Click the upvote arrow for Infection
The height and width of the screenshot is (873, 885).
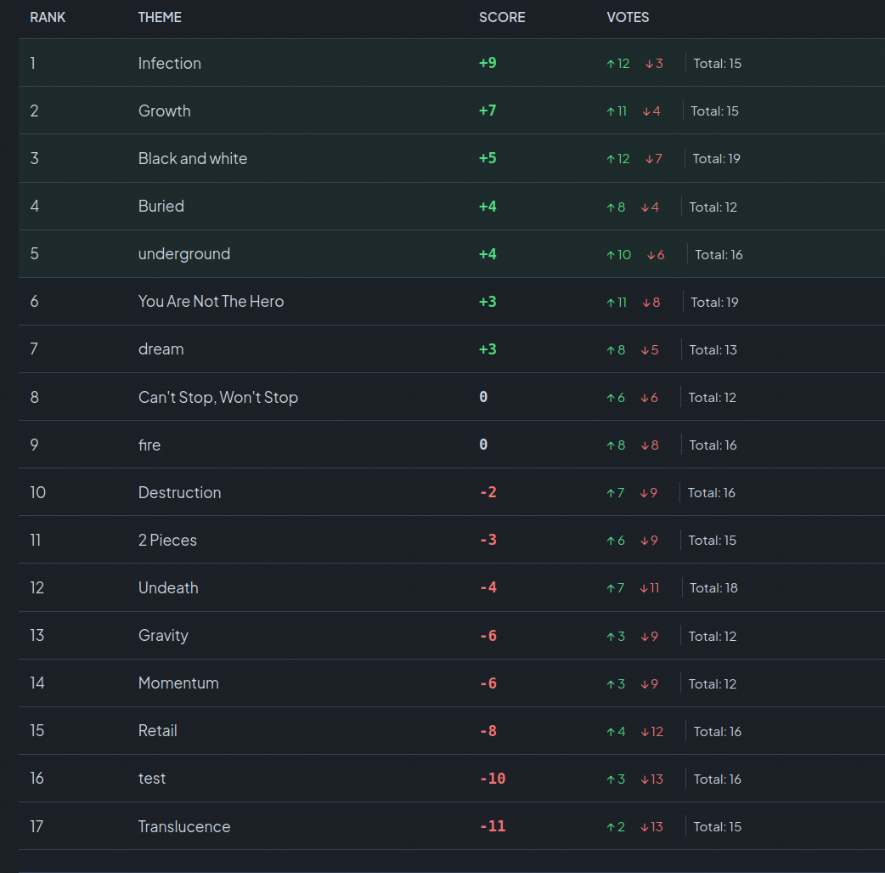(x=611, y=64)
